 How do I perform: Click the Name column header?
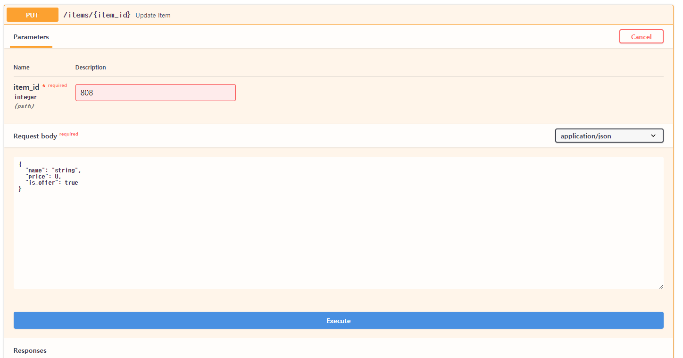click(22, 68)
